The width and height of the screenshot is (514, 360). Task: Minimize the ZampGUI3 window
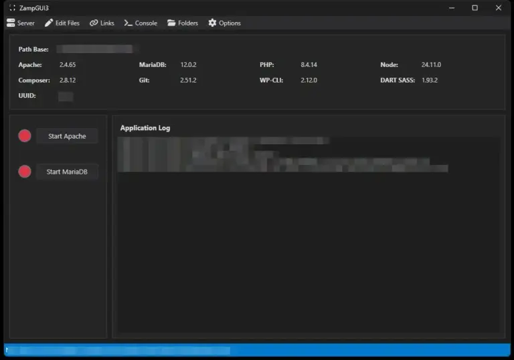click(451, 7)
